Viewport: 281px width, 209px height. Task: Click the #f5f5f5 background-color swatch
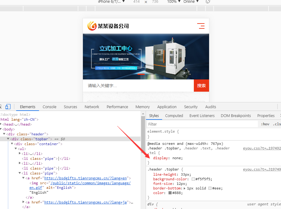click(x=193, y=179)
